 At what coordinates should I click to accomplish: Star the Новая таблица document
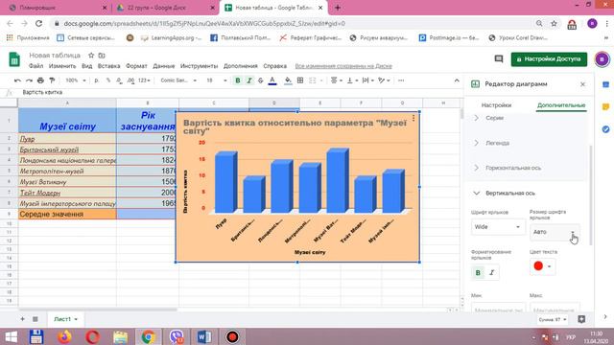(x=91, y=56)
